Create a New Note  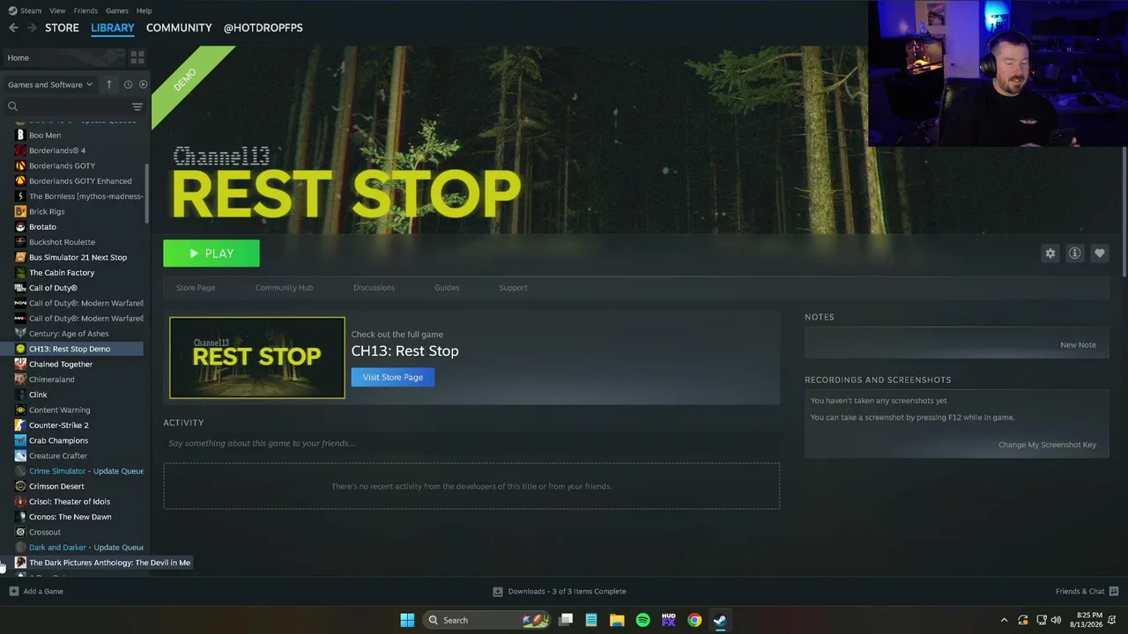[1078, 345]
